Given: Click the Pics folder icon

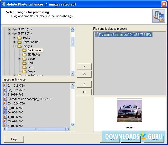Looking at the screenshot, I should coord(24,67).
